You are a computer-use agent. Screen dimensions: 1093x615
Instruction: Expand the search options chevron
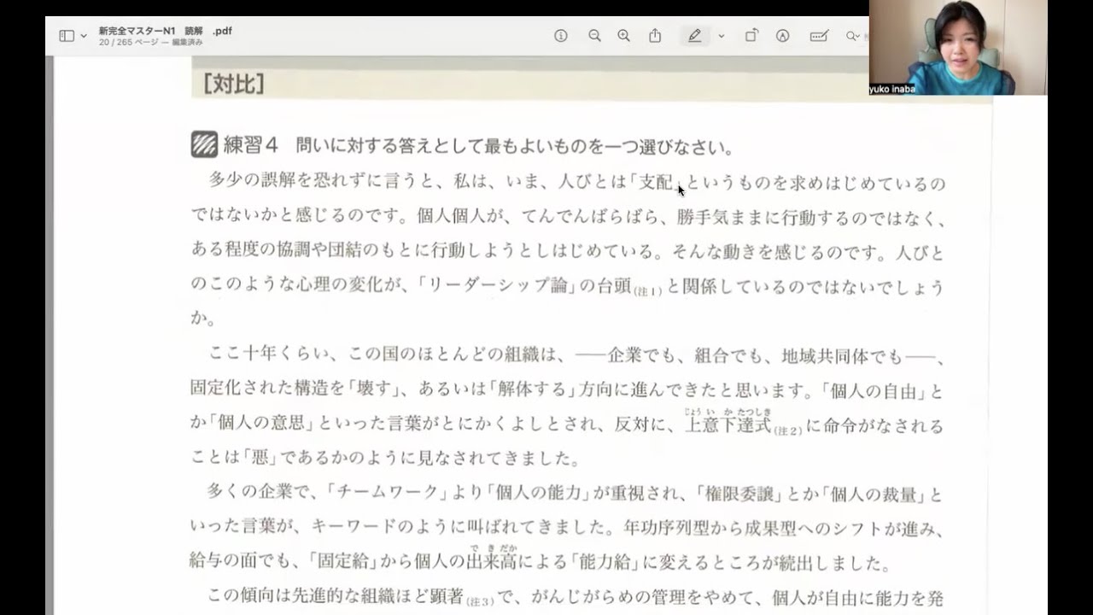pos(856,37)
